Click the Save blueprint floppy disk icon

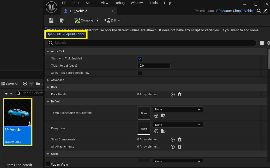[51, 20]
